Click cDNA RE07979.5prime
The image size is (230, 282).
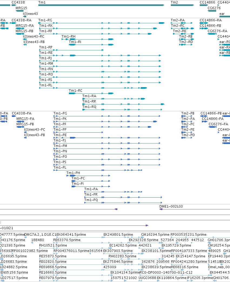click(x=53, y=278)
